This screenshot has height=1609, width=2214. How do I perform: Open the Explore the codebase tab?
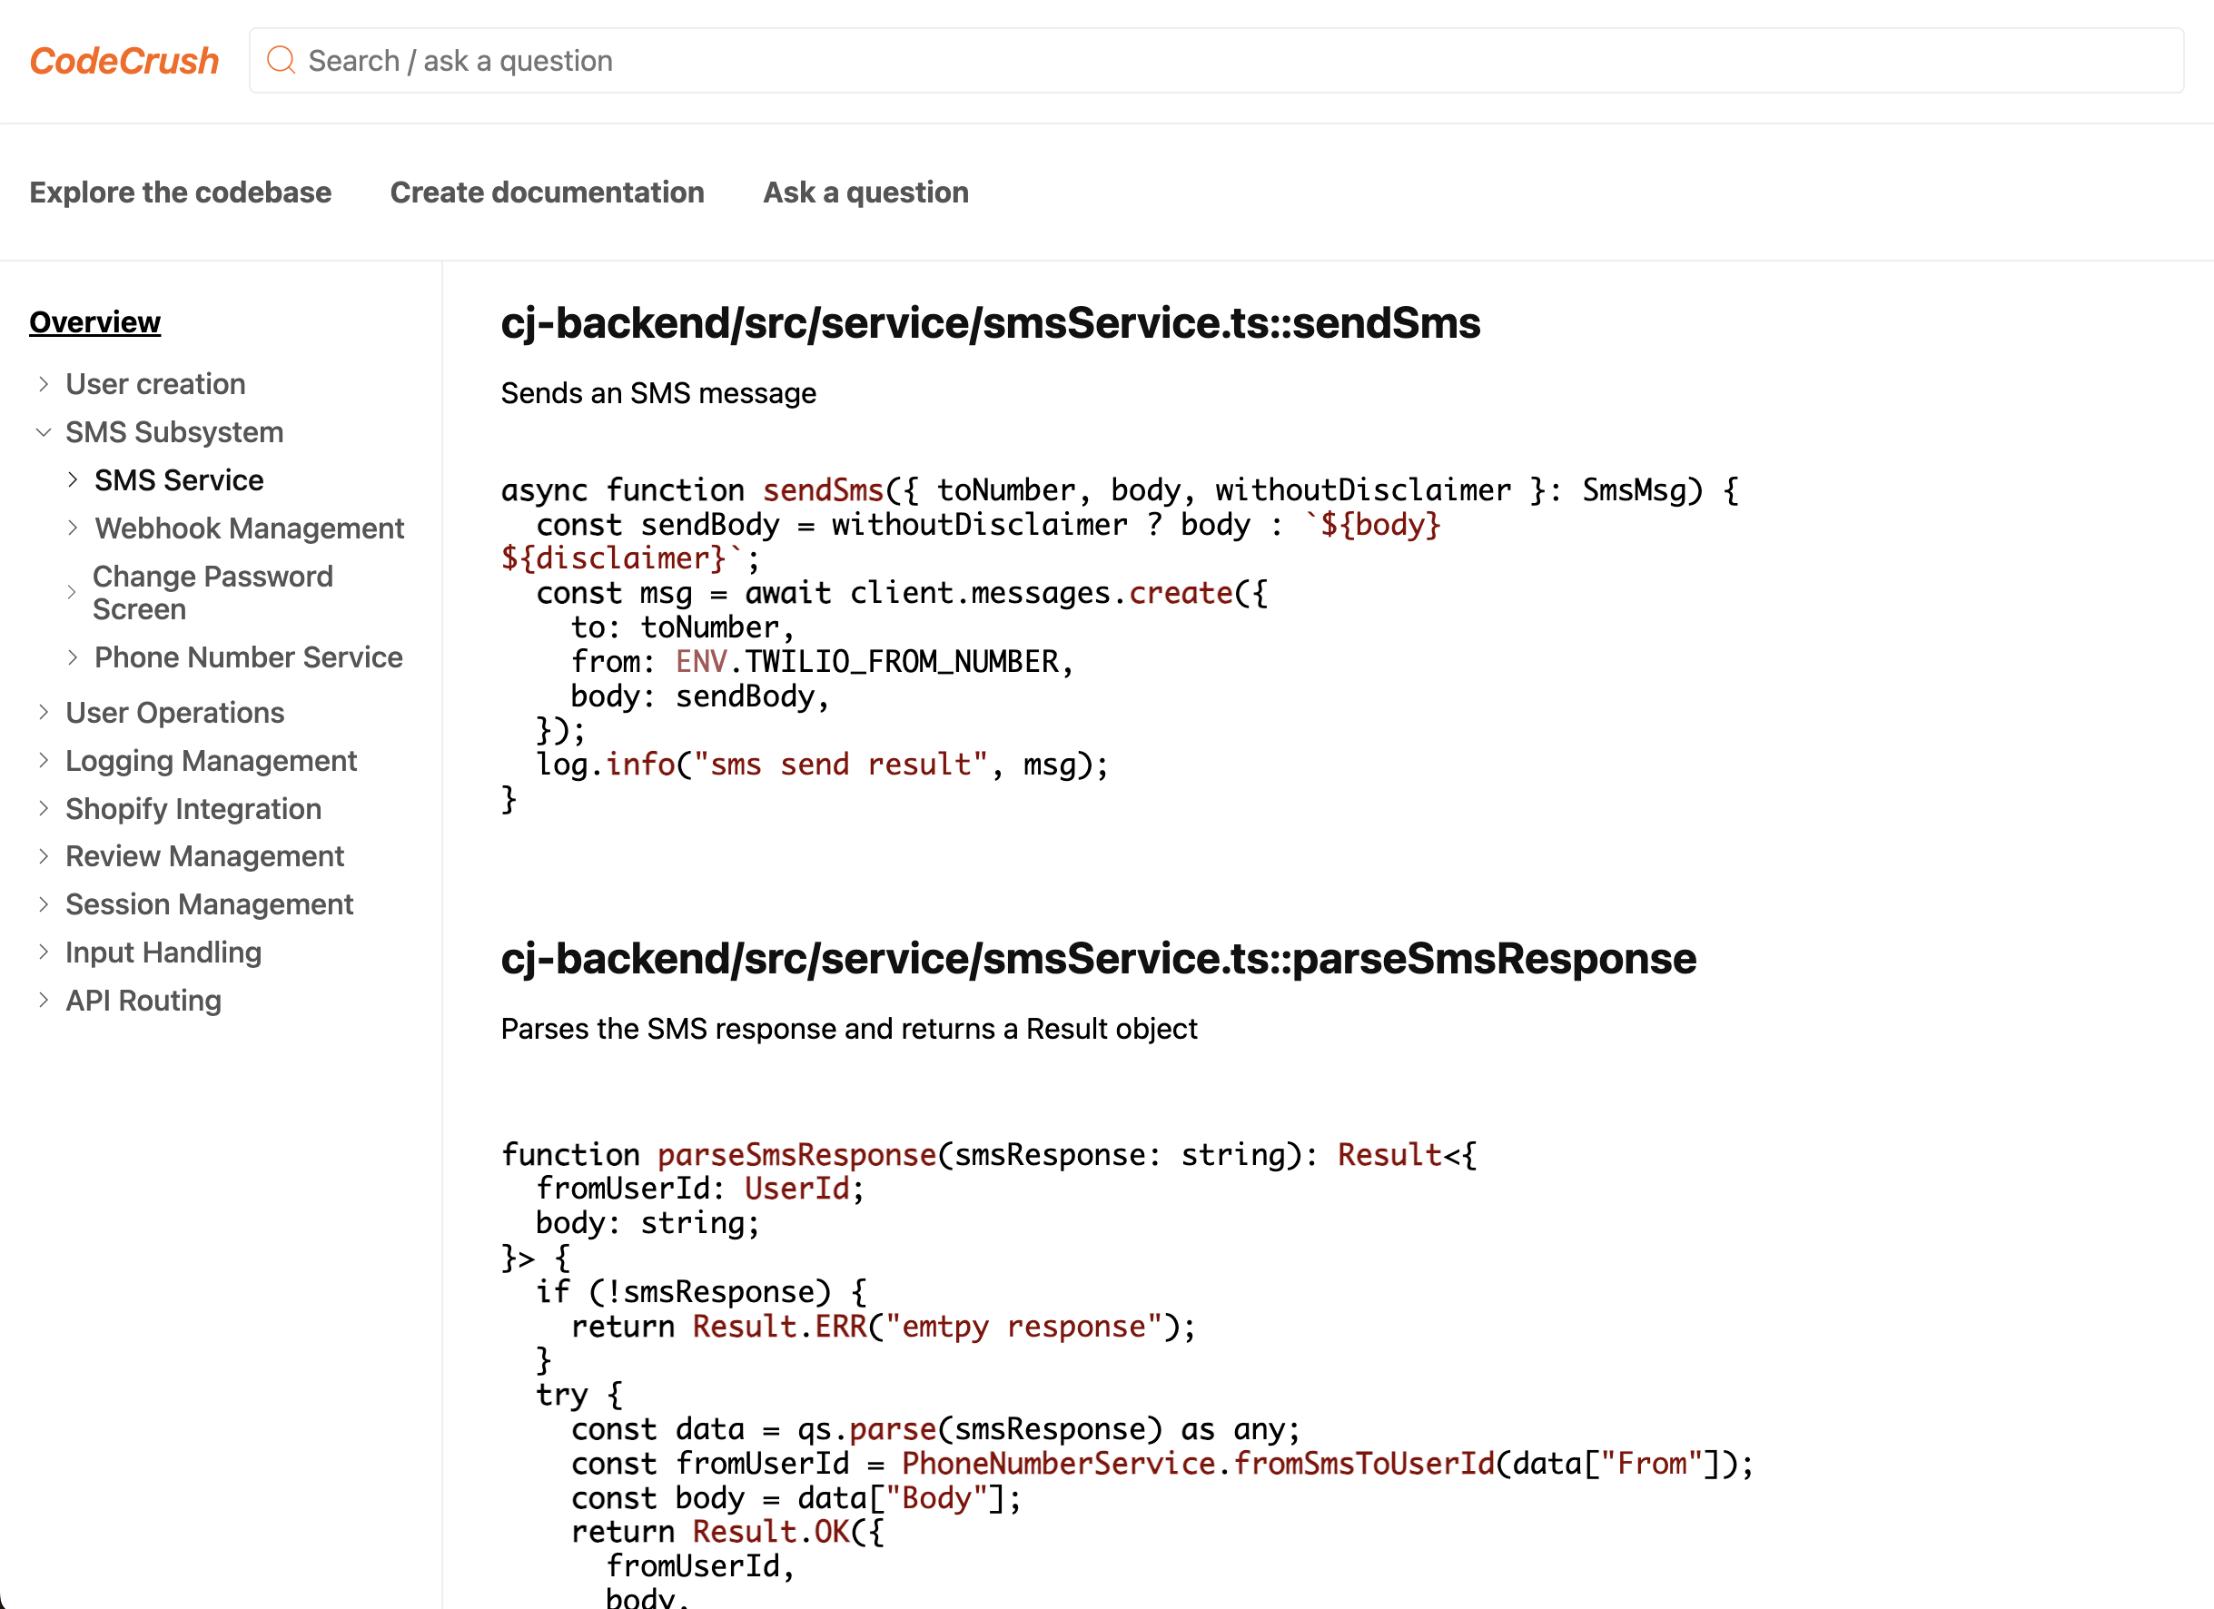pyautogui.click(x=181, y=192)
